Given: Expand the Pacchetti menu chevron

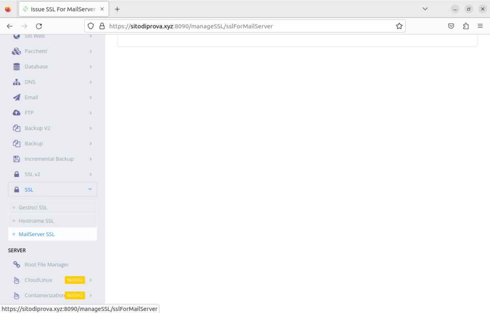Looking at the screenshot, I should pyautogui.click(x=90, y=51).
